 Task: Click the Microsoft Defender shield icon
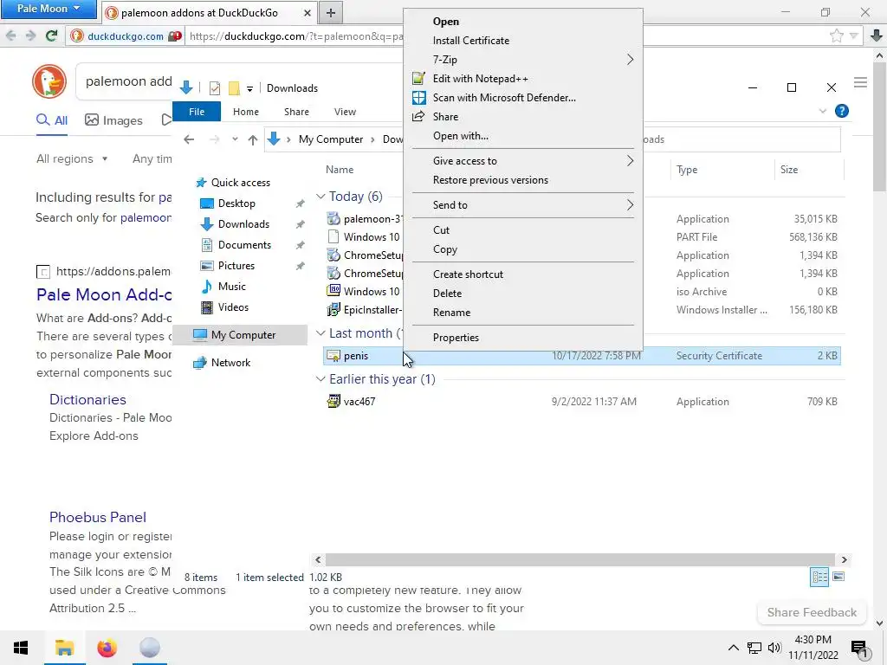tap(418, 98)
